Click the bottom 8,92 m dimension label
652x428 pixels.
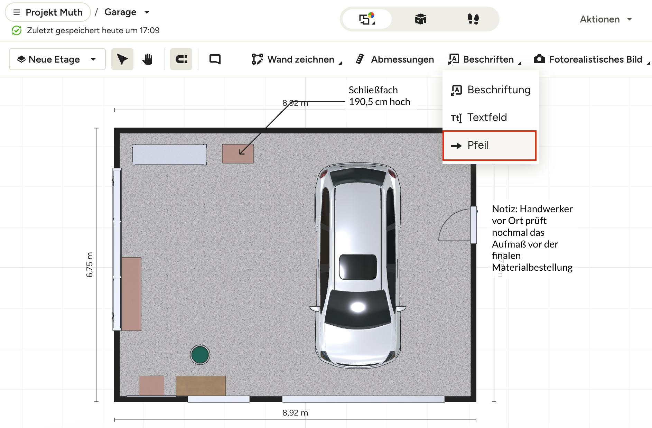[295, 413]
